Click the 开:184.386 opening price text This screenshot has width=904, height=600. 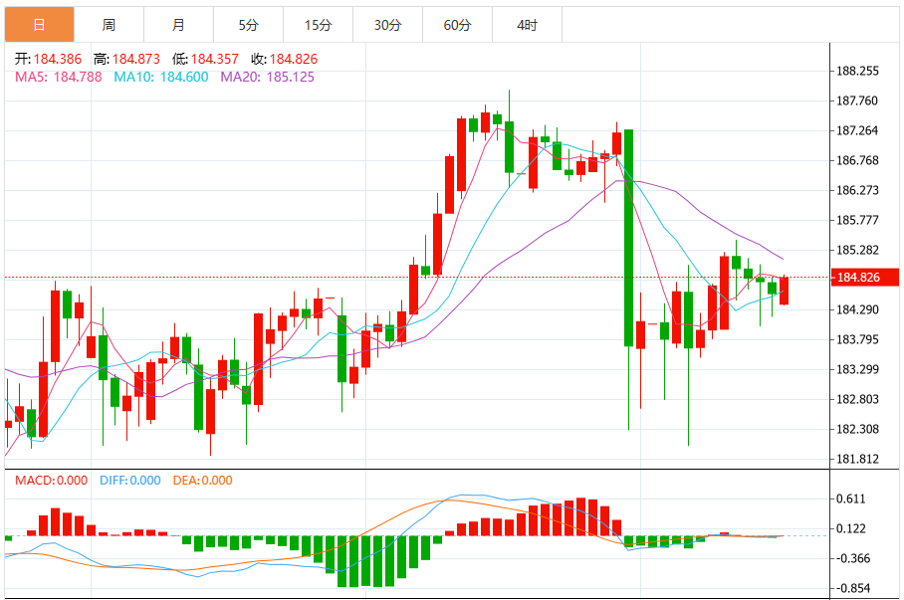pos(49,59)
